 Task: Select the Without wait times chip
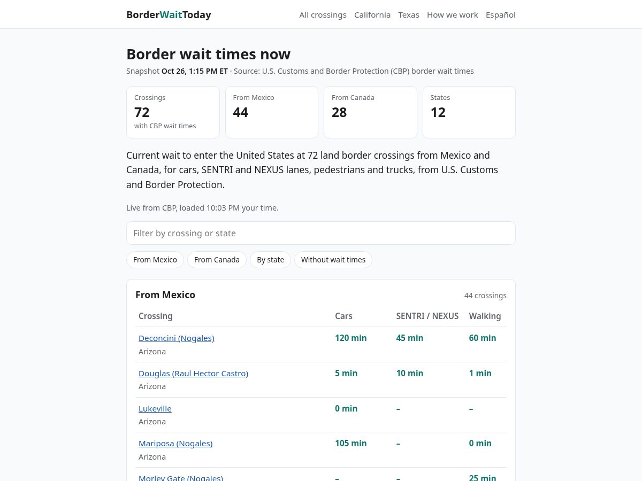[x=333, y=260]
